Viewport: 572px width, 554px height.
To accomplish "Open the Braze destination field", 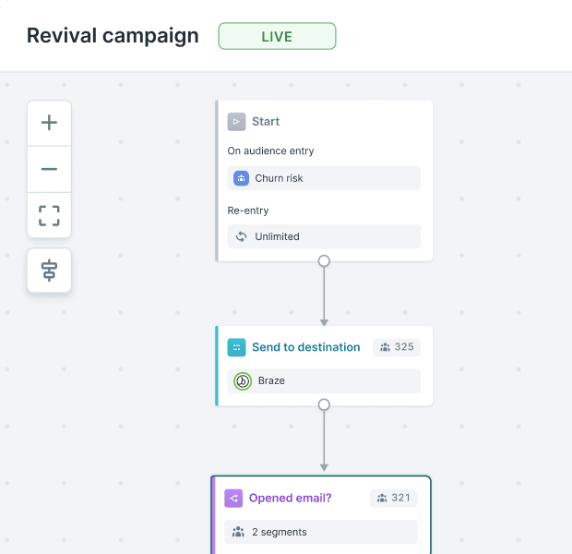I will [324, 380].
